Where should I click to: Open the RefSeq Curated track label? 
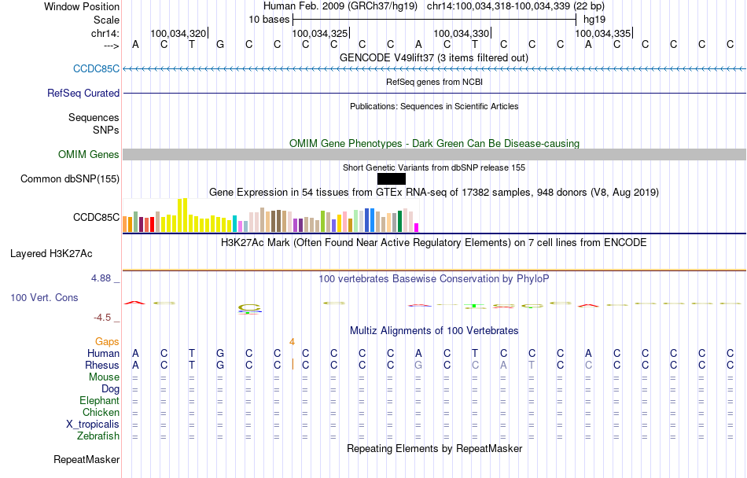click(x=83, y=93)
